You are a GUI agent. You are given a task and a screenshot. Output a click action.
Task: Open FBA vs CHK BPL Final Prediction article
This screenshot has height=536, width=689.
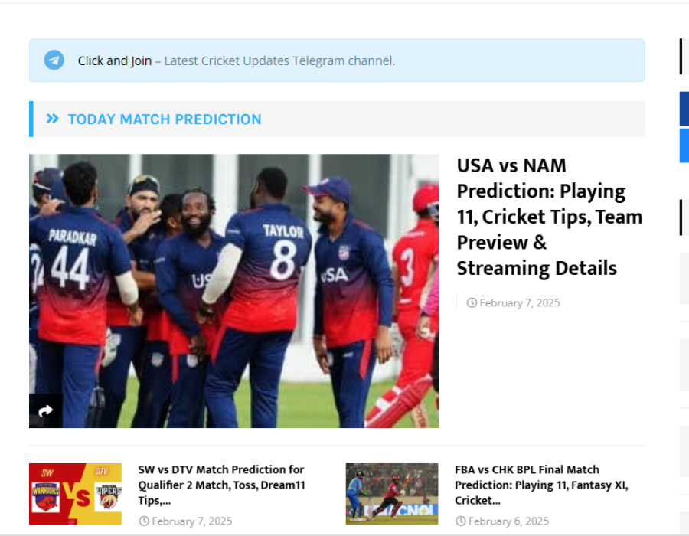coord(541,485)
